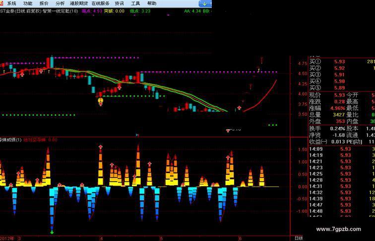
Task: Click the -1.00 indicator axis label
Action: coord(302,211)
